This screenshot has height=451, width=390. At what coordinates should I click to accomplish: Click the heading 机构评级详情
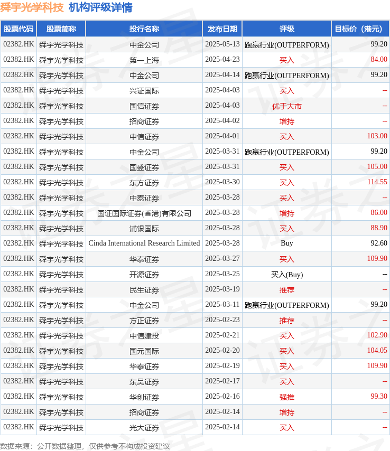point(100,7)
